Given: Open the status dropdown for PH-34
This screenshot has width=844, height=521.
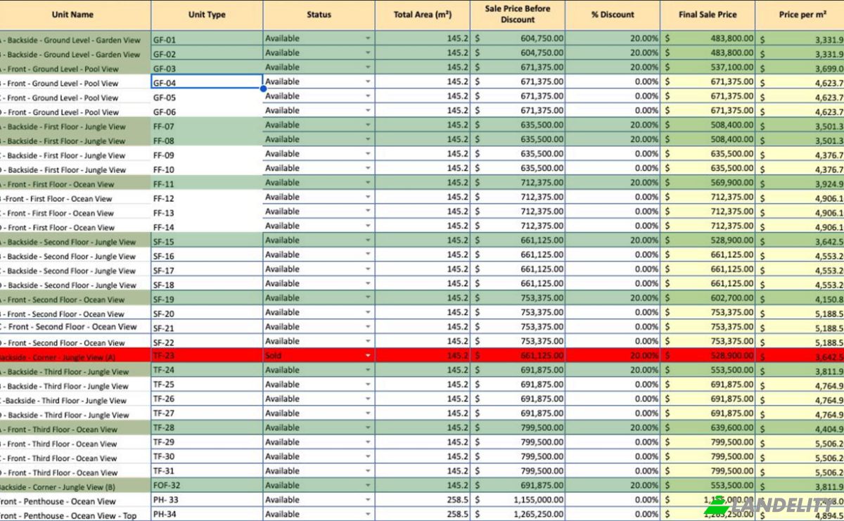Looking at the screenshot, I should tap(367, 515).
